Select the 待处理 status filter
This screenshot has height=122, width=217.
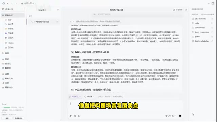pyautogui.click(x=11, y=24)
